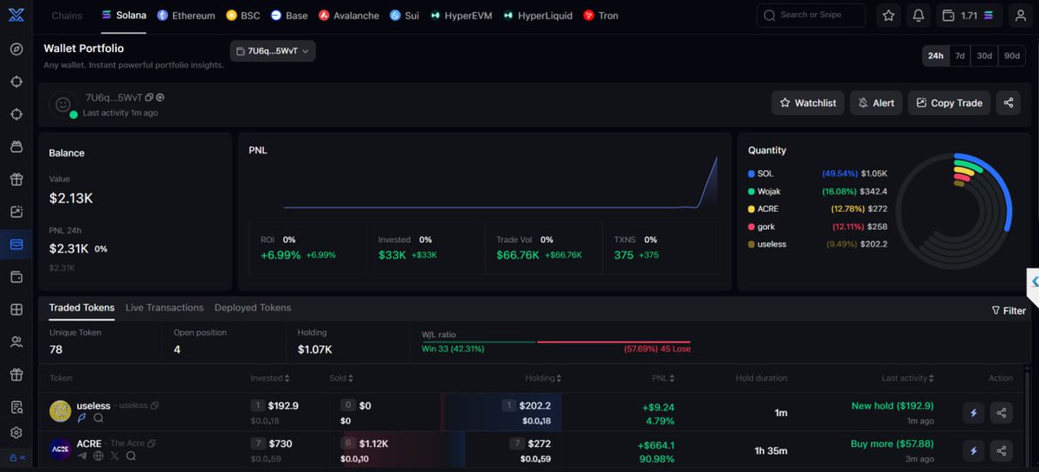1039x472 pixels.
Task: Open ACRE token's X (Twitter) link icon
Action: [x=115, y=456]
